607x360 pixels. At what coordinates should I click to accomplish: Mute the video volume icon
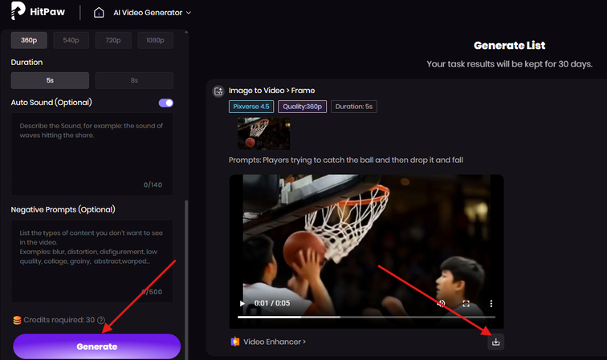pos(441,304)
